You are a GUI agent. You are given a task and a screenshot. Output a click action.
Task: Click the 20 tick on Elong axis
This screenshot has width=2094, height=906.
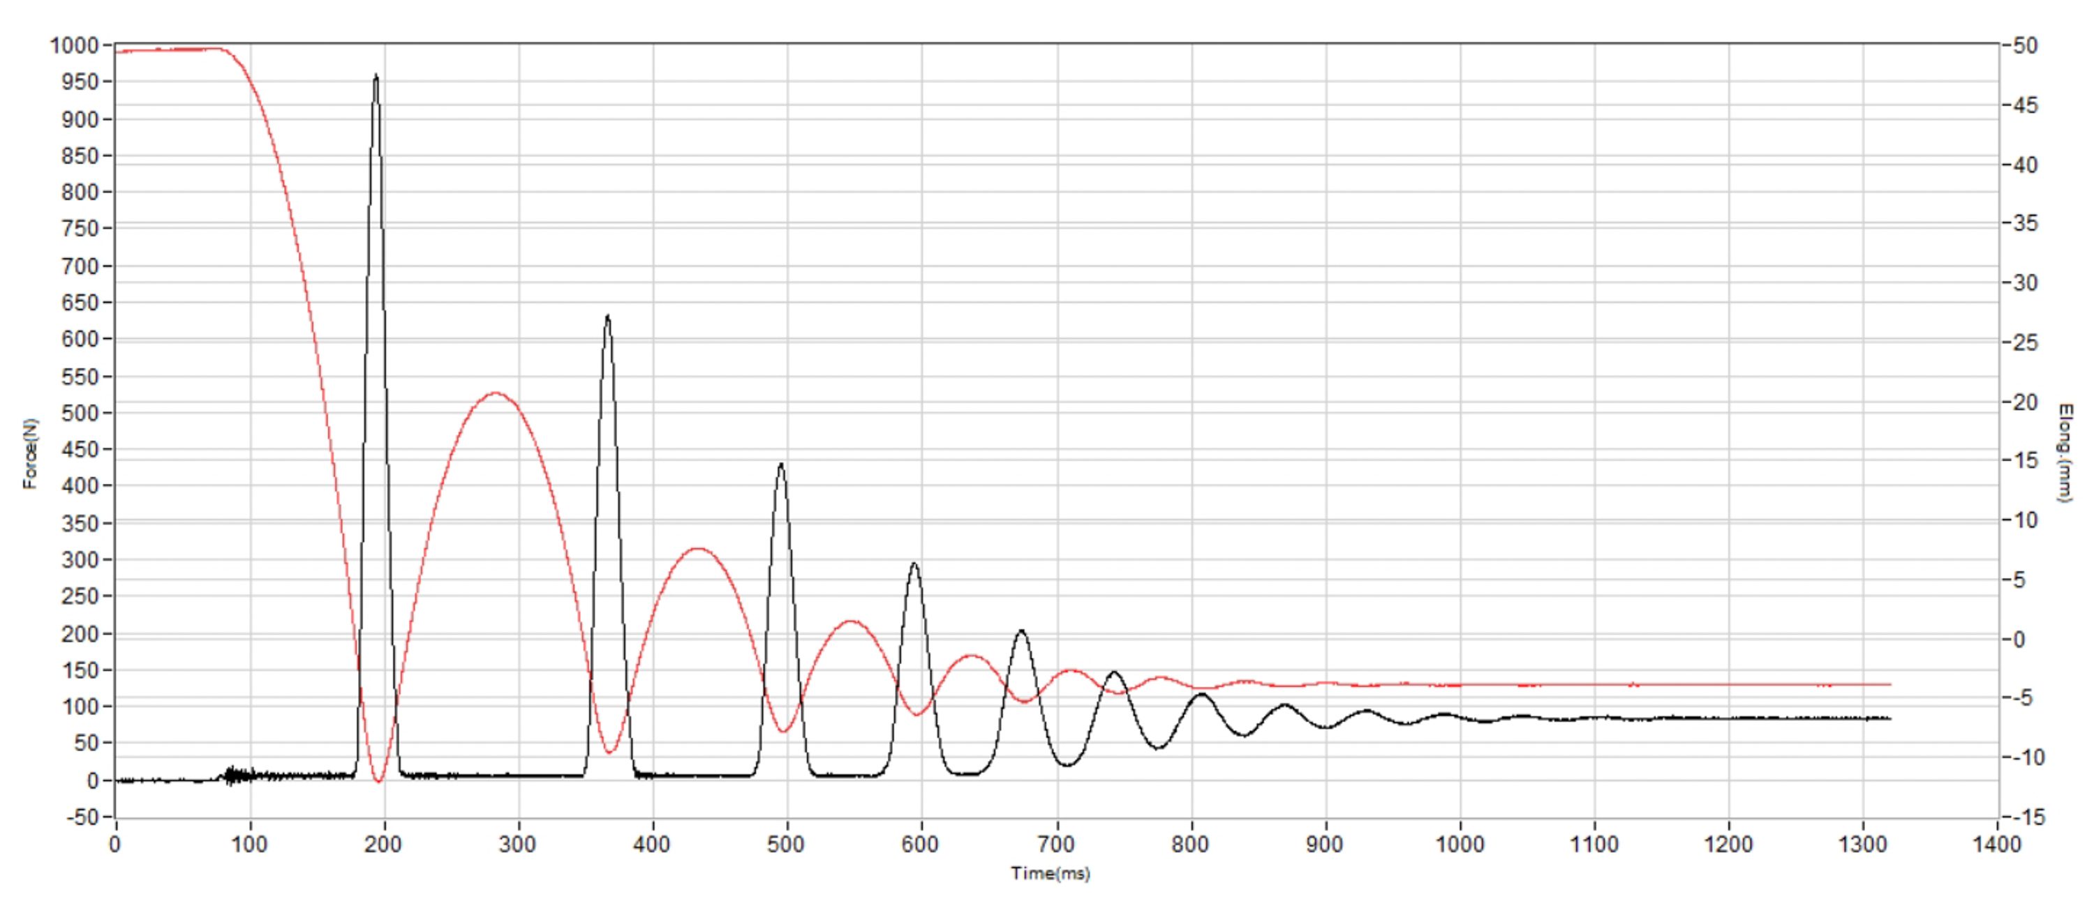tap(2026, 402)
